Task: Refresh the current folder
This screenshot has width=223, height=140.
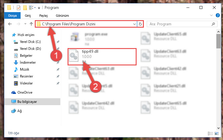Action: 140,24
